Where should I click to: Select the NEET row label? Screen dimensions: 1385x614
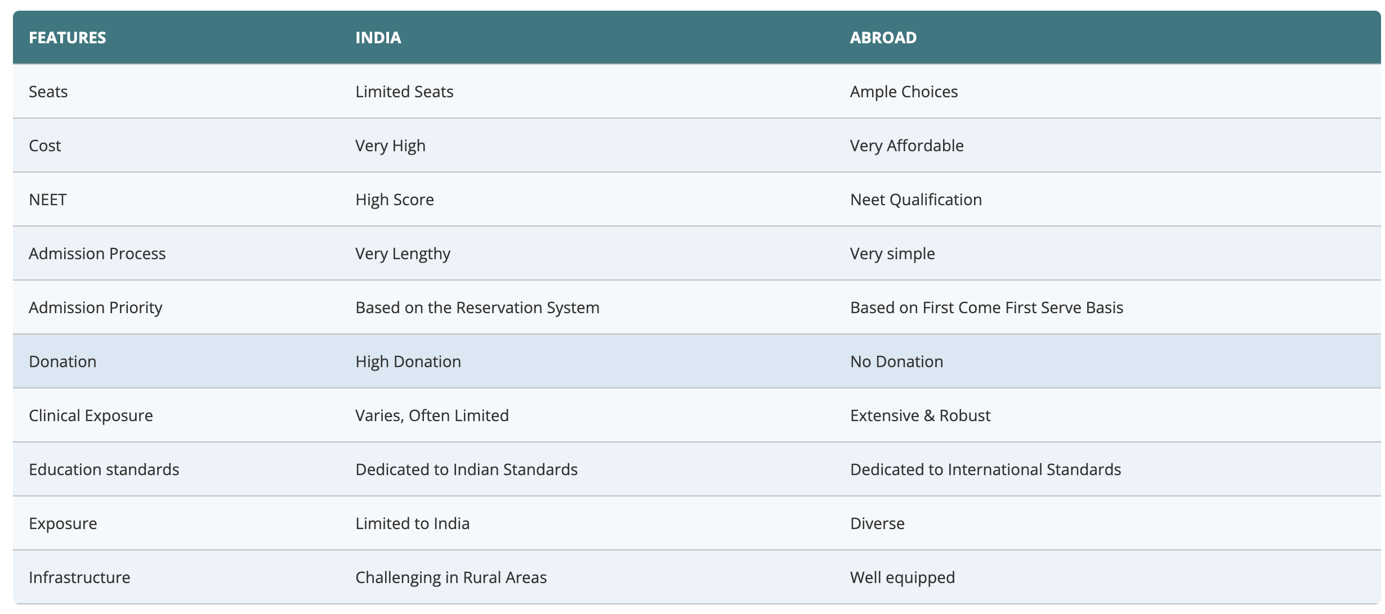click(48, 200)
